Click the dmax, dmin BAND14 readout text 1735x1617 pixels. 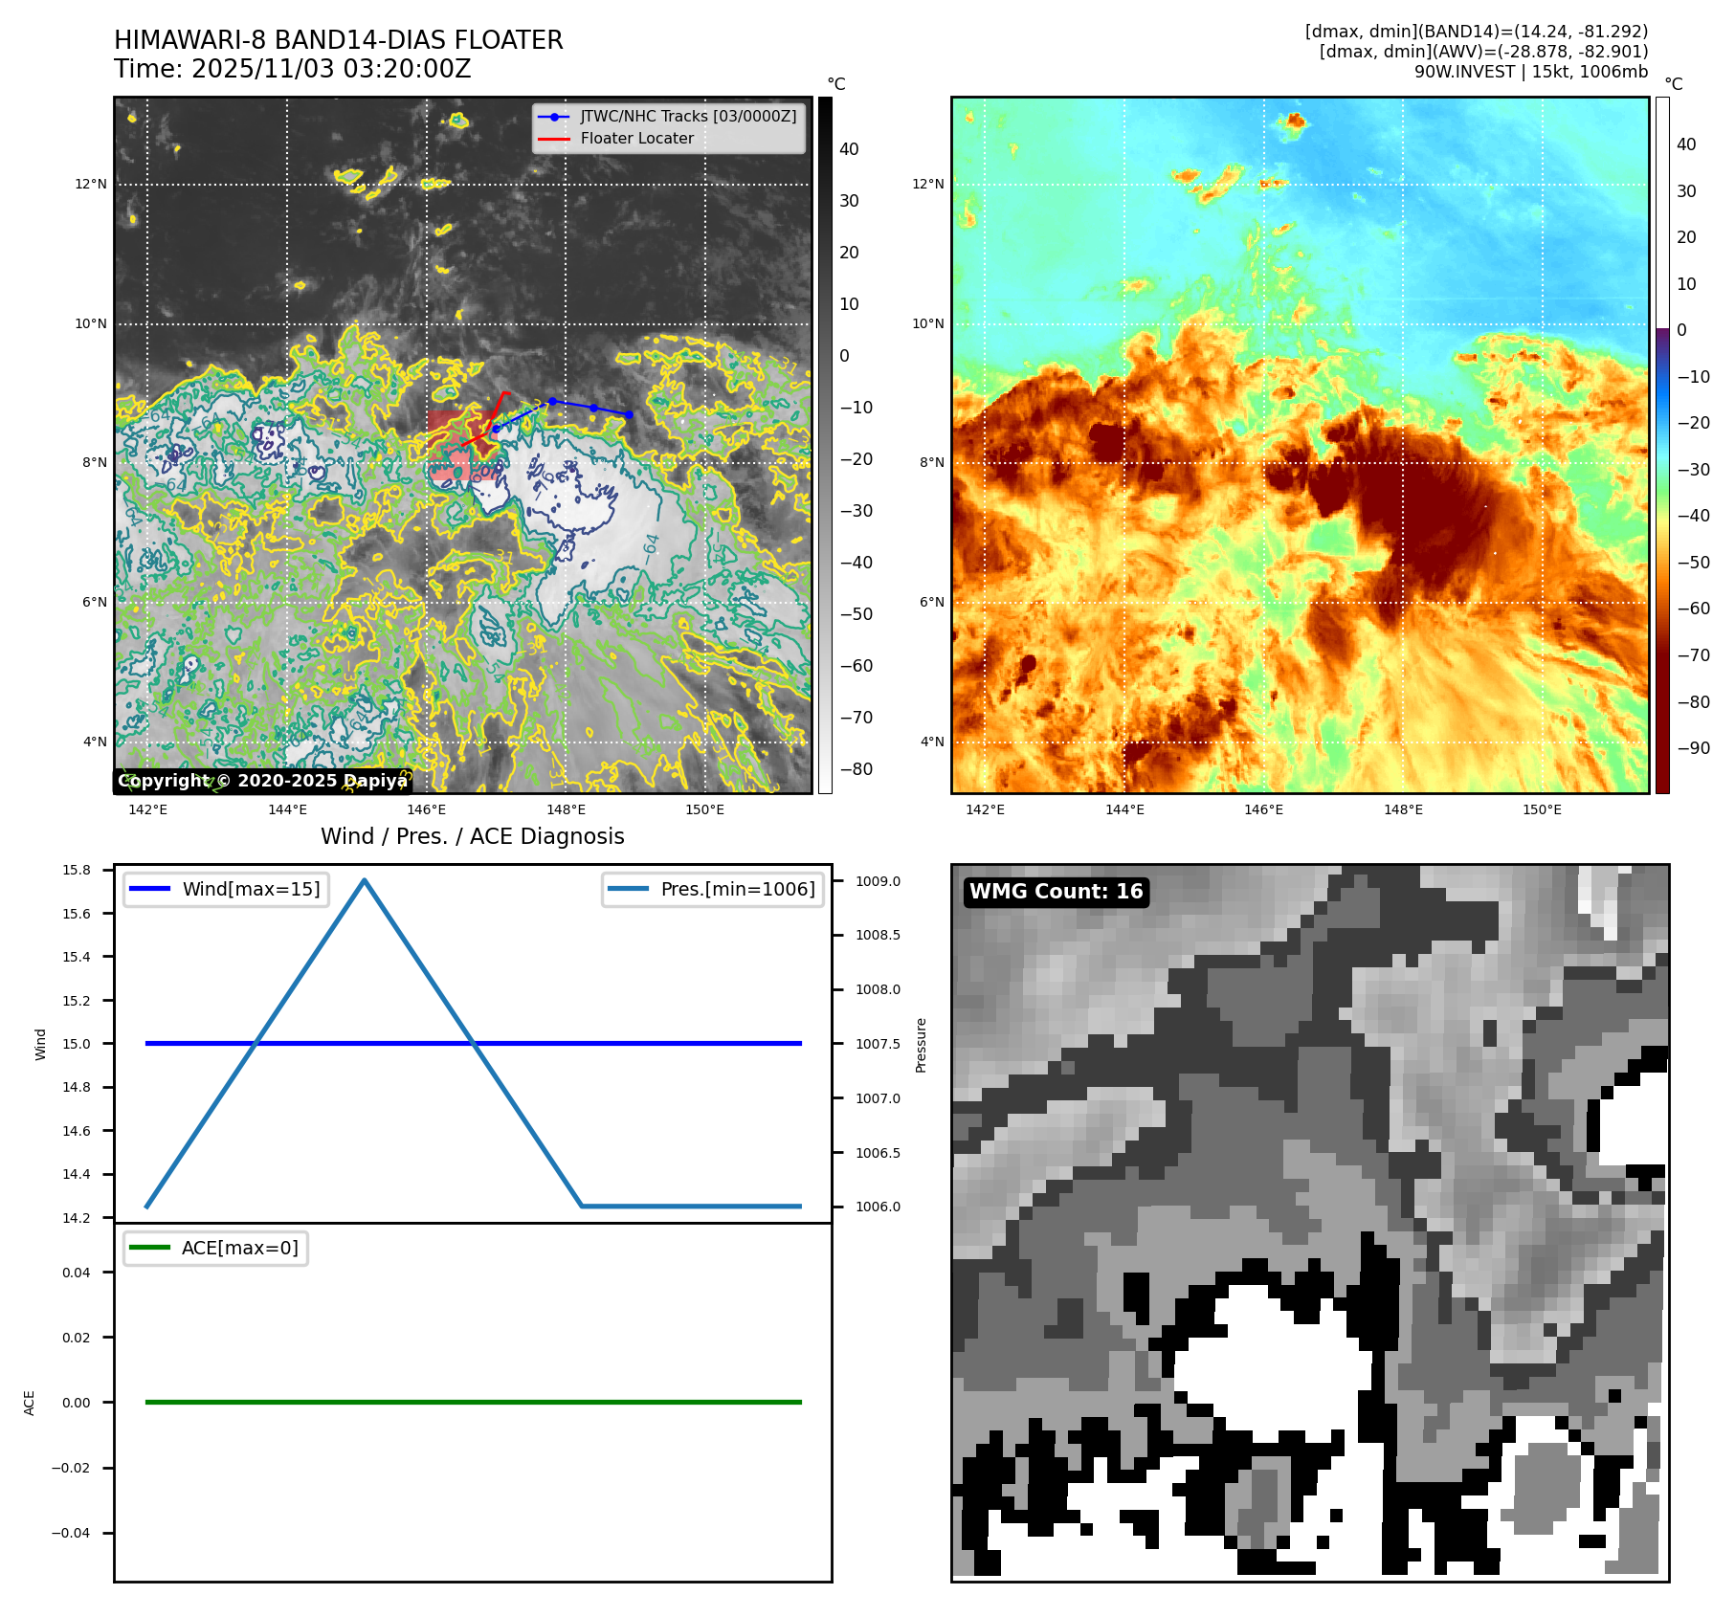click(x=1476, y=32)
